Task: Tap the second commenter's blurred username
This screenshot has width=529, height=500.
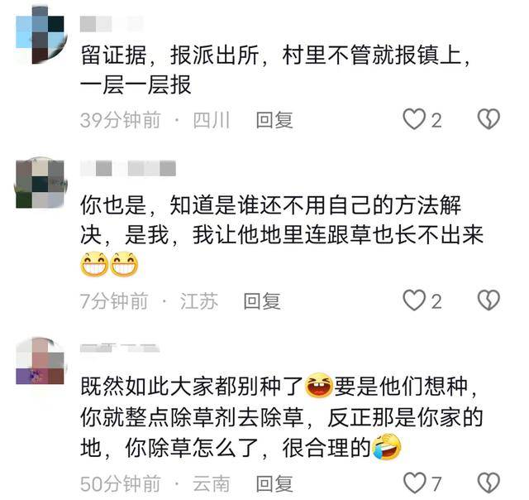Action: [128, 168]
